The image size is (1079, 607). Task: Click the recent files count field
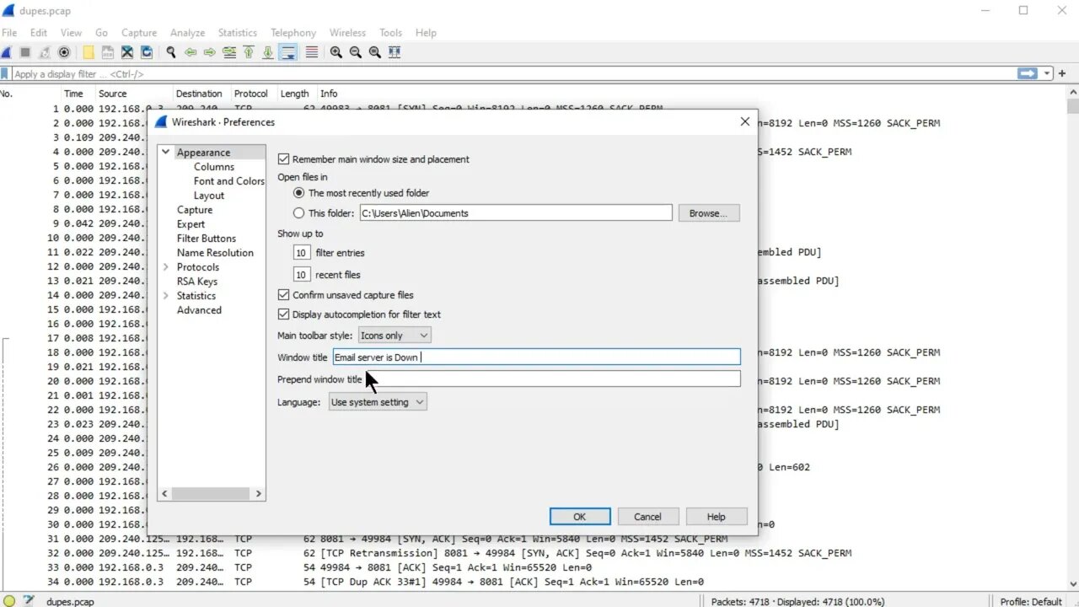coord(302,275)
